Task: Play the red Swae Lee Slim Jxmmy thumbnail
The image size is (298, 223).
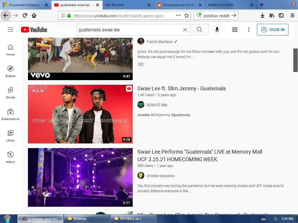Action: (80, 114)
